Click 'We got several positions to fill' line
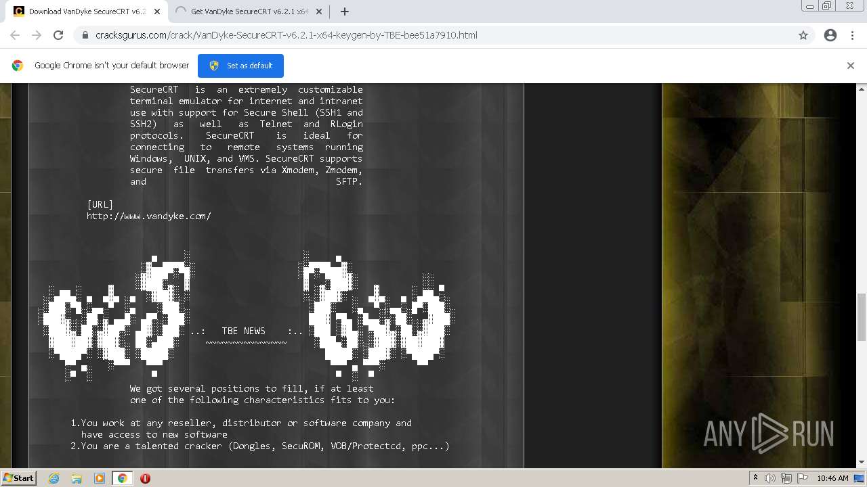Viewport: 867px width, 487px height. [x=252, y=388]
